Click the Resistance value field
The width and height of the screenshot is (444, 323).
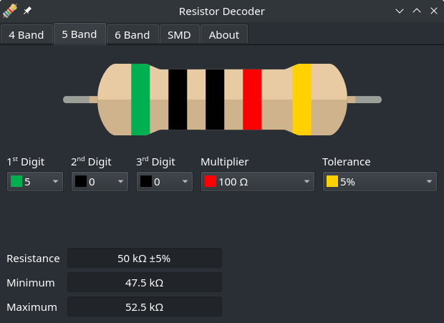(144, 258)
